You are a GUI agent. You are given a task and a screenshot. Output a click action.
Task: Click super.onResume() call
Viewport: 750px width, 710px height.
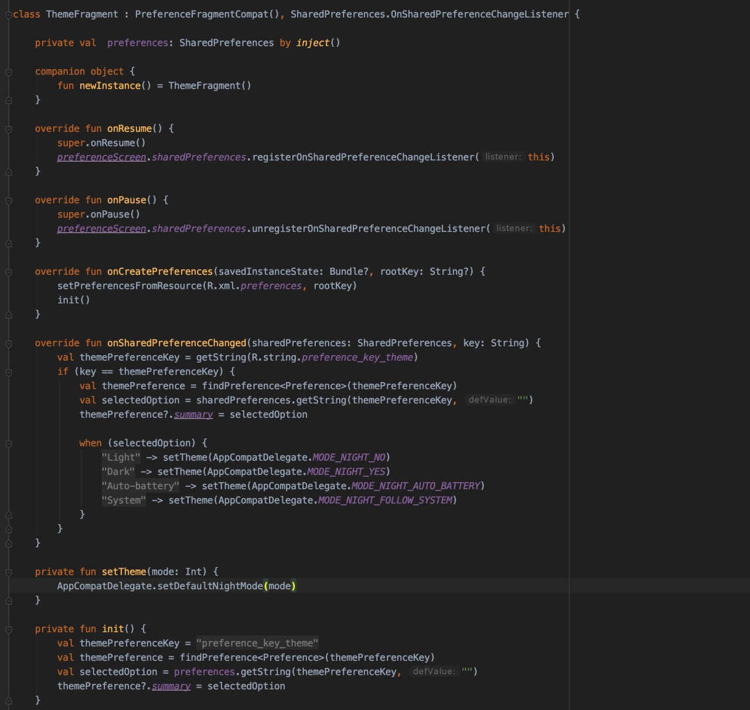point(101,143)
